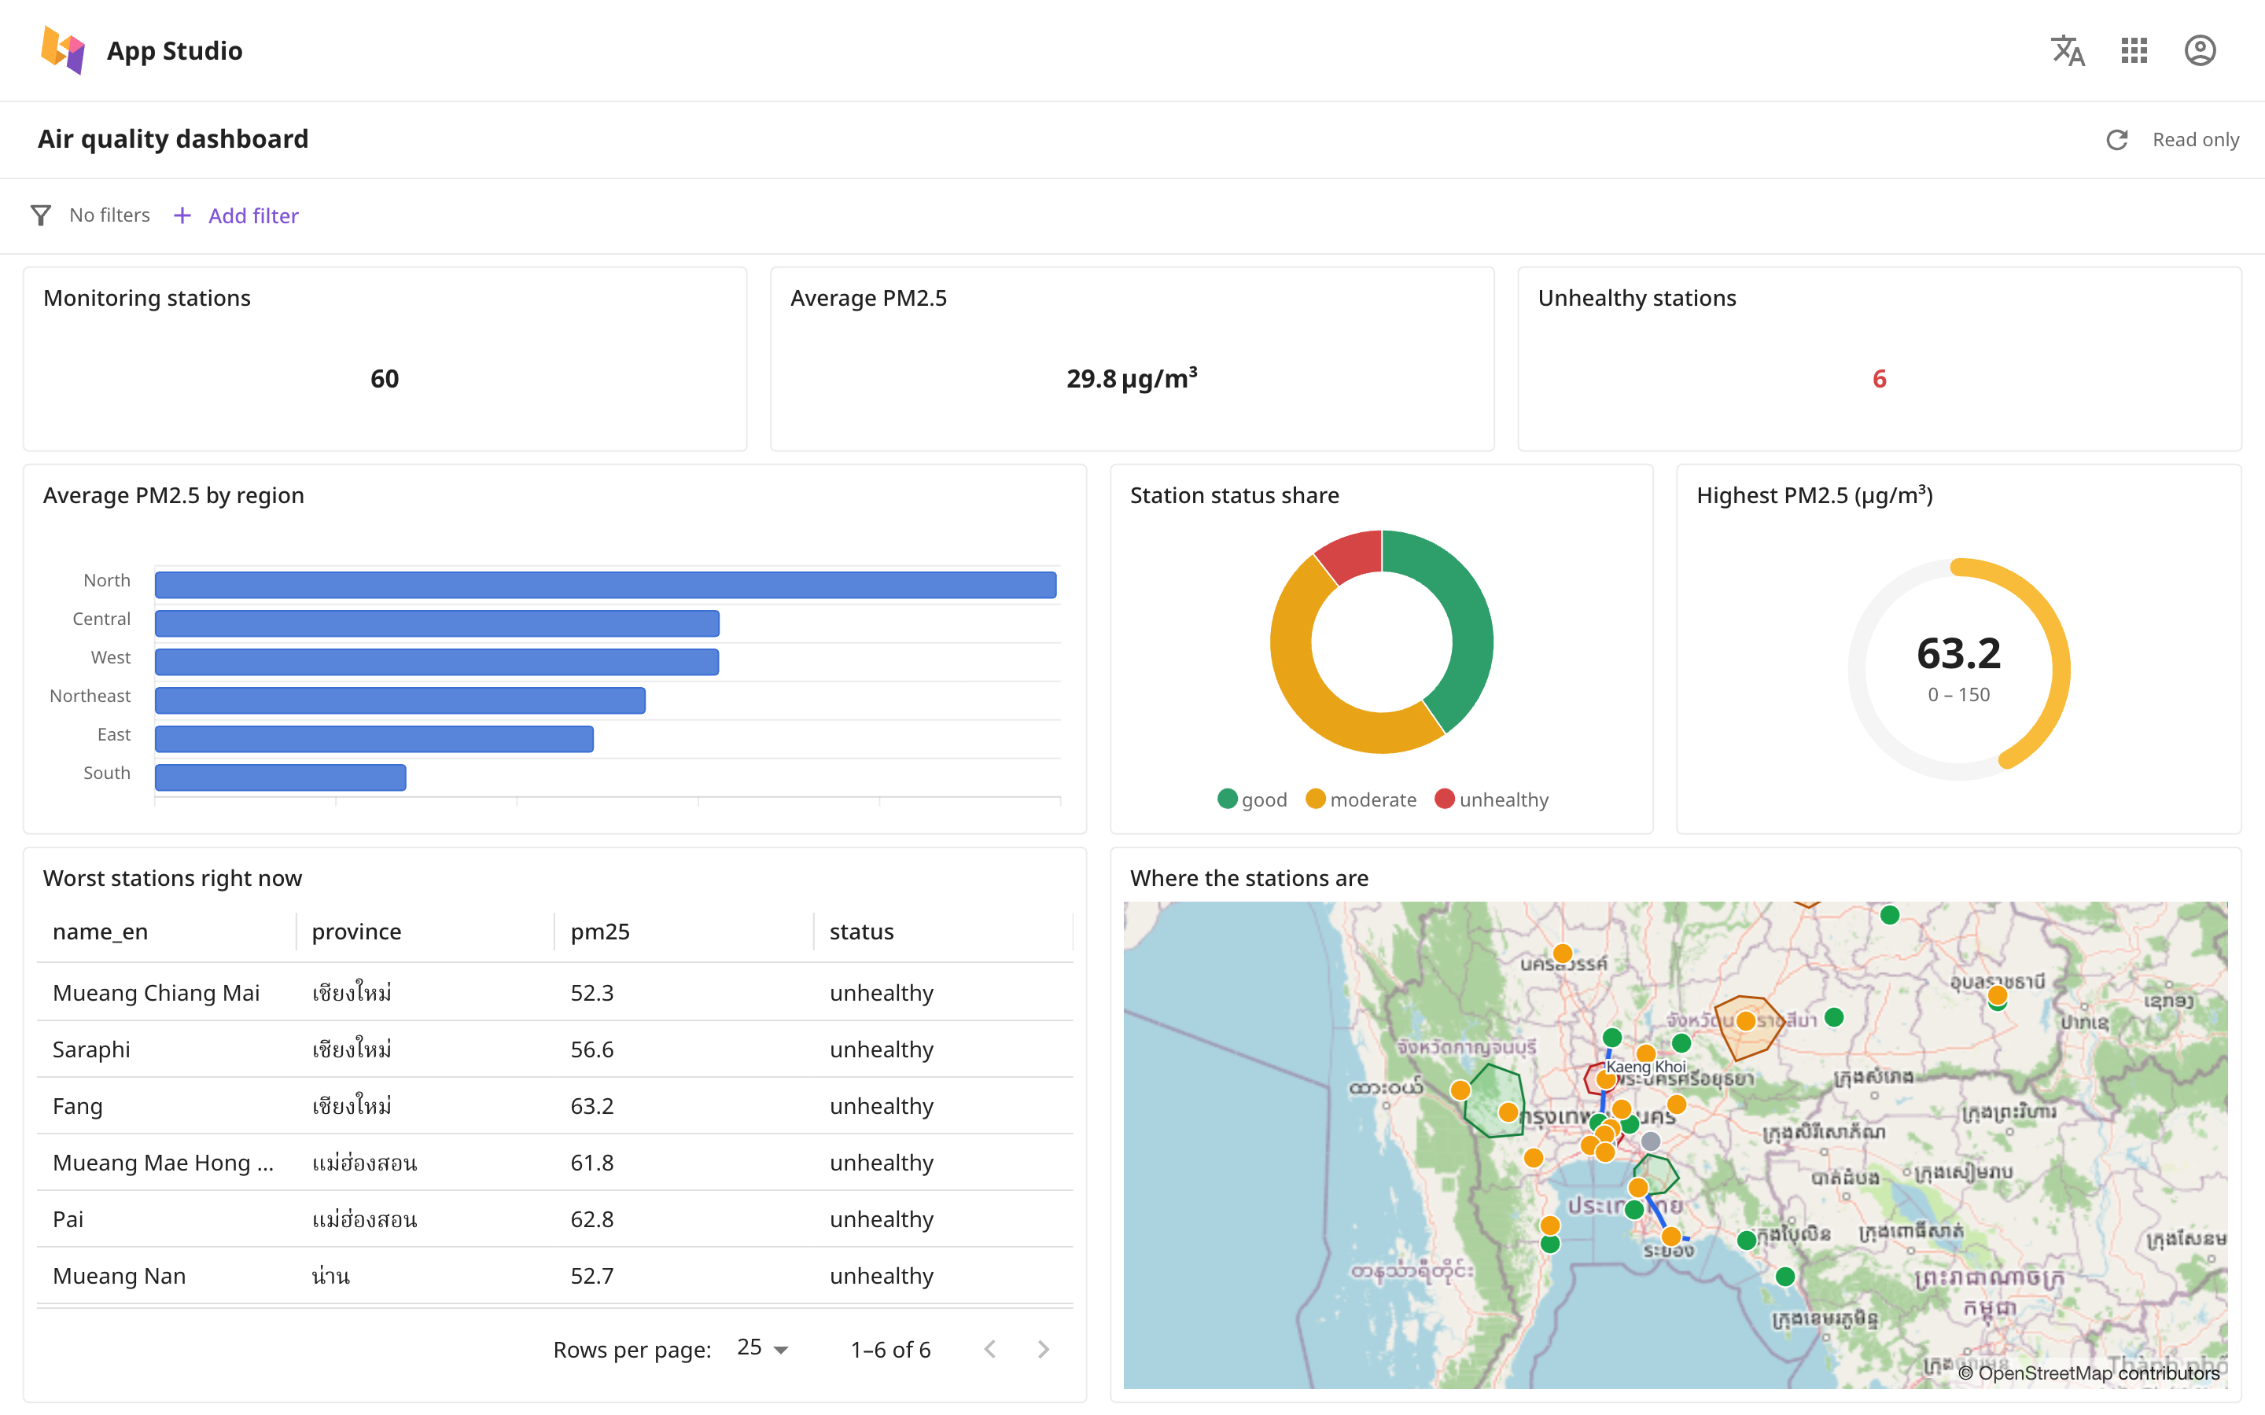Toggle the unhealthy legend entry
Image resolution: width=2265 pixels, height=1415 pixels.
pyautogui.click(x=1492, y=799)
